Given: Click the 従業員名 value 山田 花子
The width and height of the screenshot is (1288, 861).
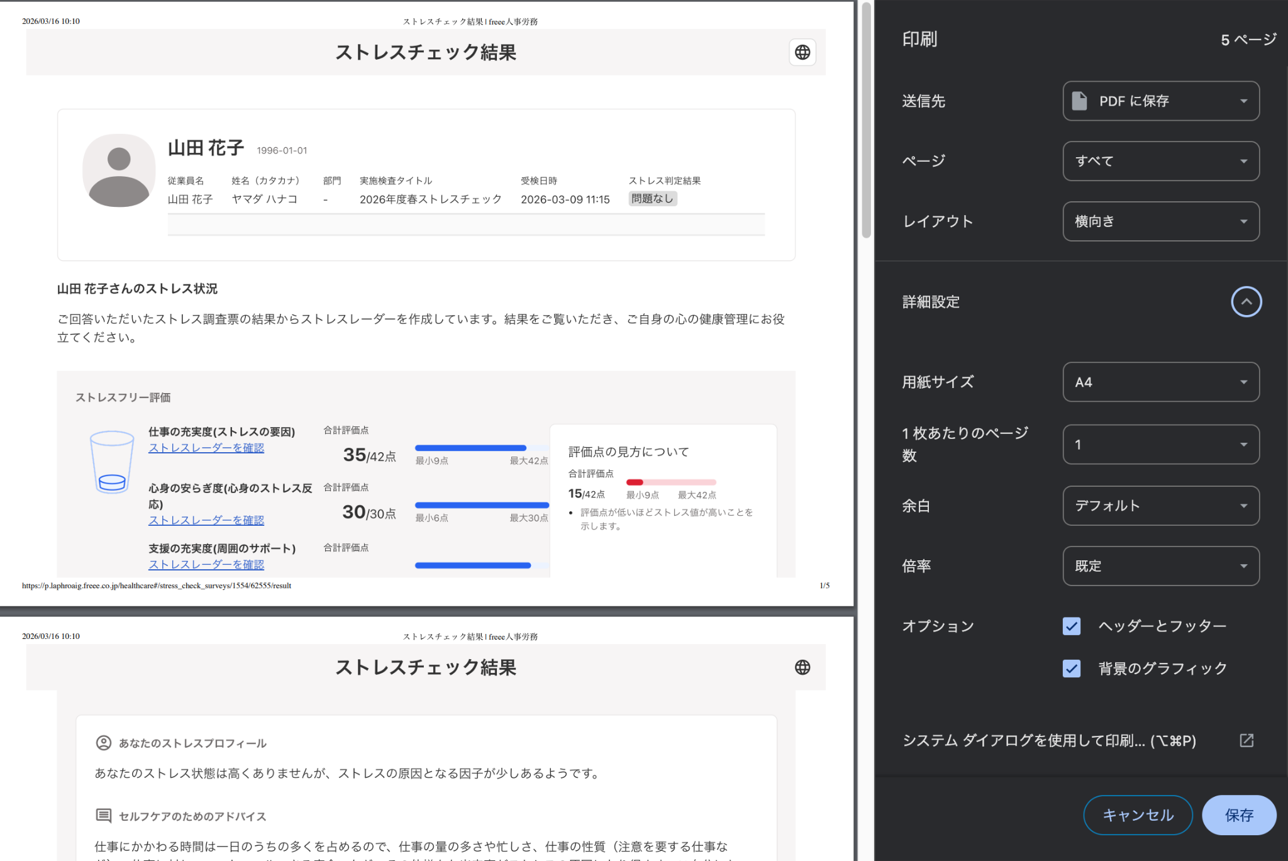Looking at the screenshot, I should [x=191, y=199].
